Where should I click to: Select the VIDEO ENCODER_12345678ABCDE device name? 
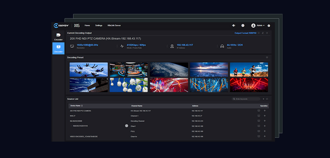(x=84, y=137)
